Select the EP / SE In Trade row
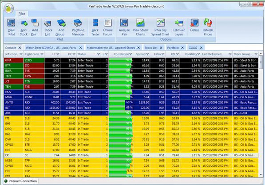Screen dimensions: 265x185 click(131, 155)
